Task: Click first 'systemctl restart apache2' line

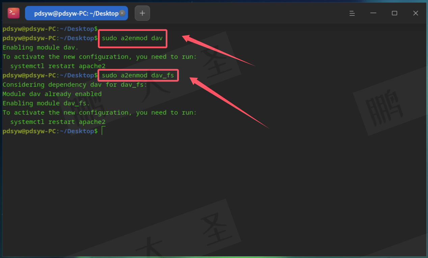Action: (x=58, y=66)
